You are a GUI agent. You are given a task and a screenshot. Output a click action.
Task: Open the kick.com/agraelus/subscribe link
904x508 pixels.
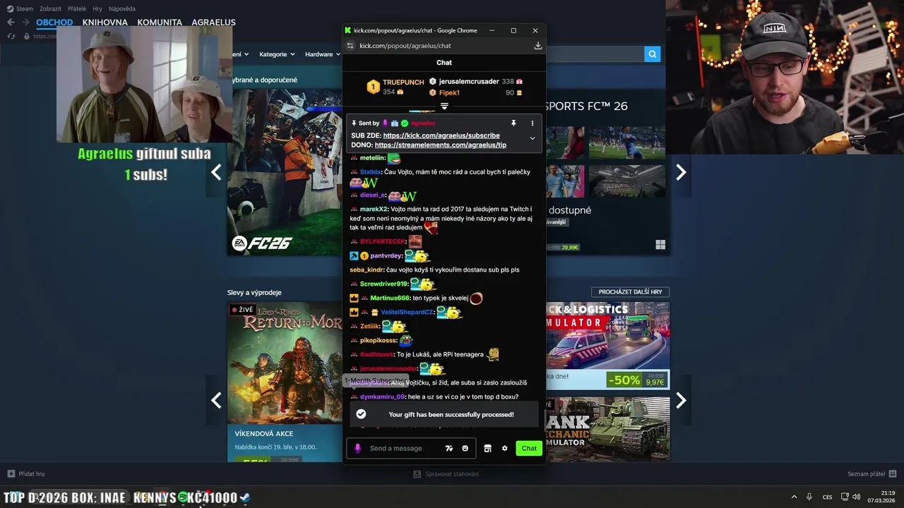tap(441, 135)
